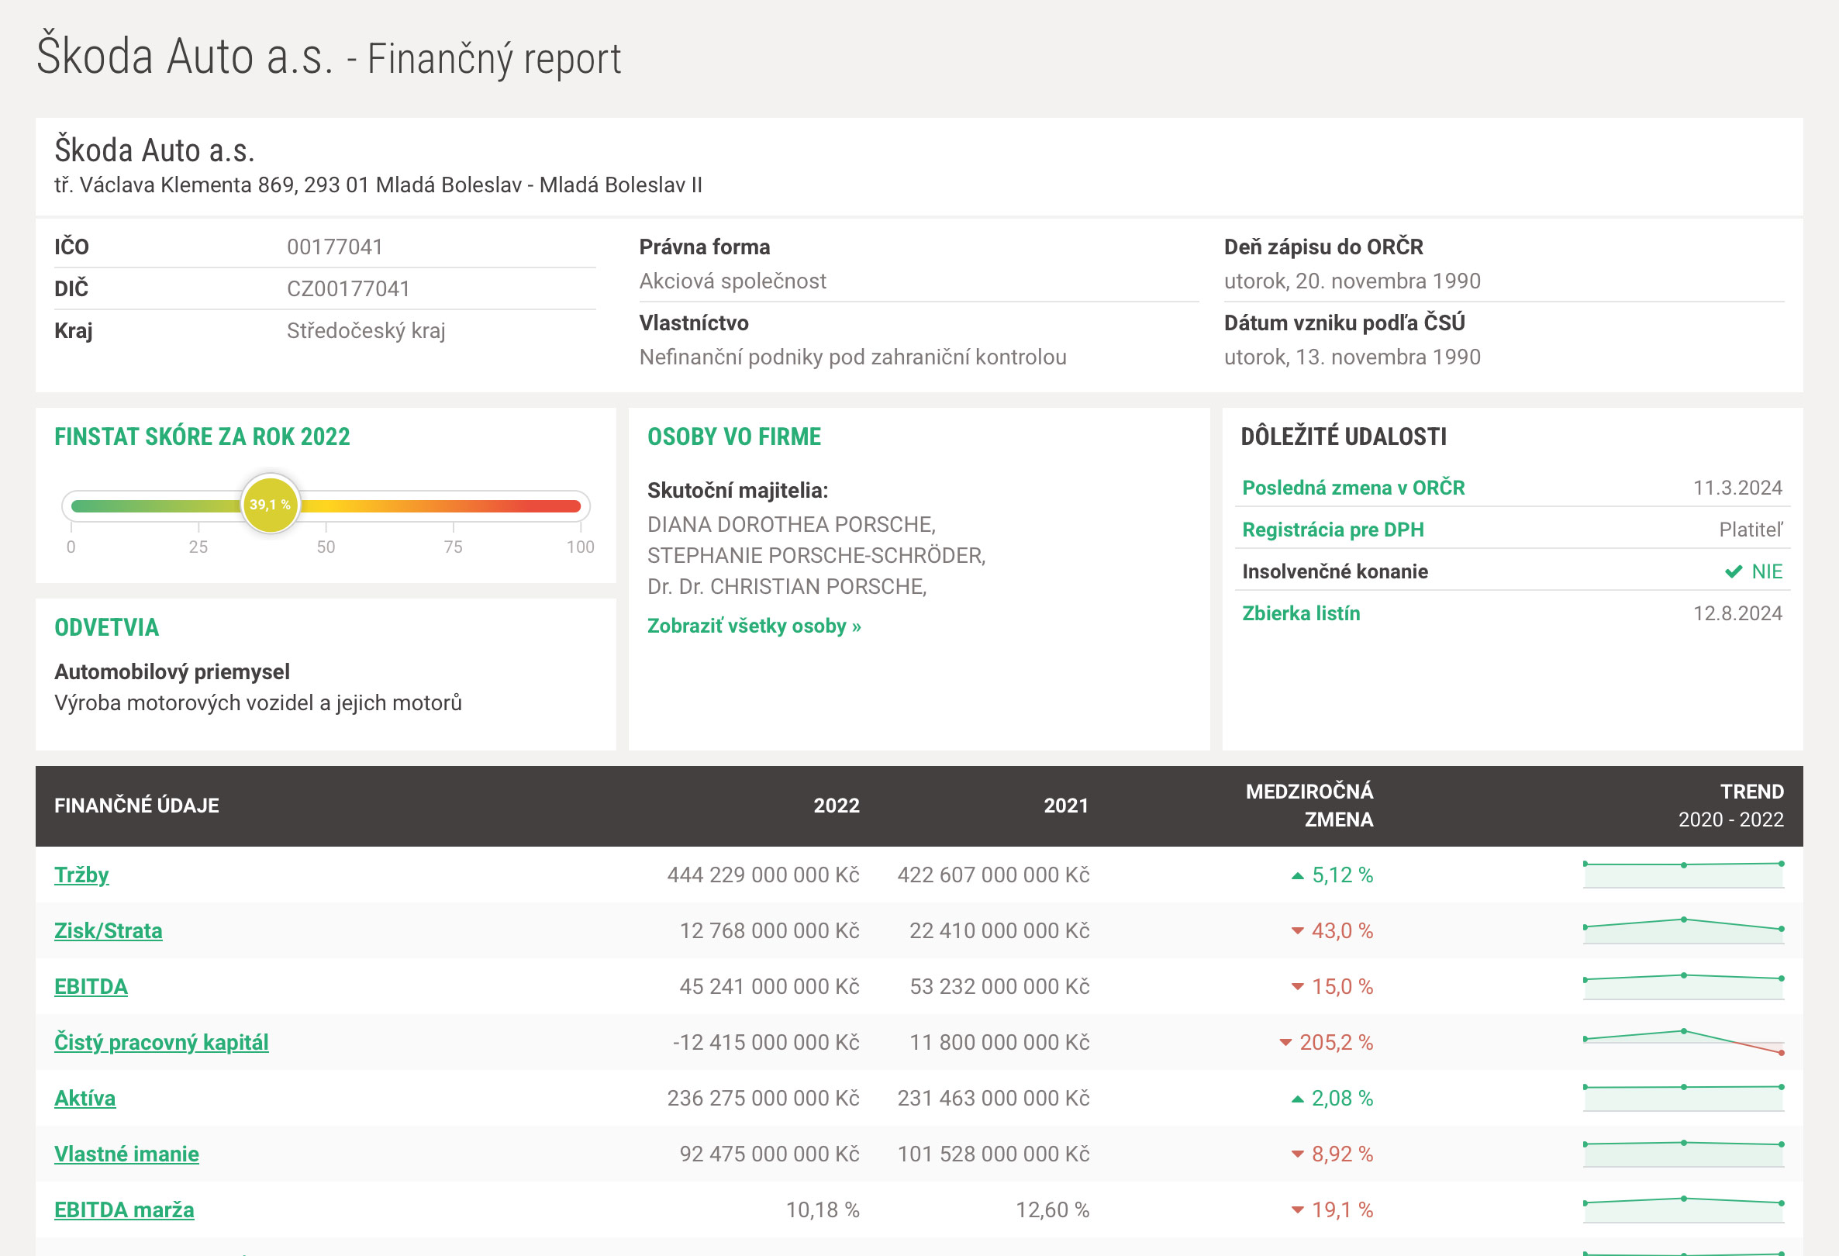
Task: Click the value 101 528 000 000 Kč
Action: 993,1154
